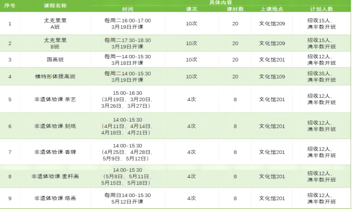Screen dimensions: 352x209
Task: Select the 非遗体验课·烙画 cell
Action: [55, 198]
